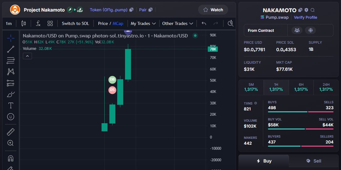Undo the last chart action

pos(204,23)
